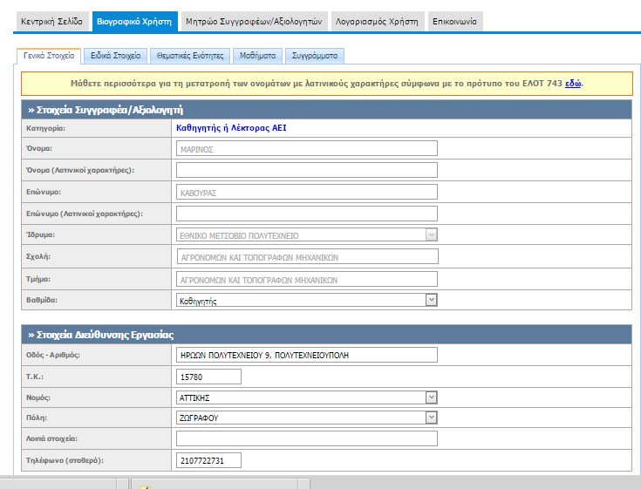
Task: Go to Λογαριασμός Χρήστη tab
Action: coord(377,21)
